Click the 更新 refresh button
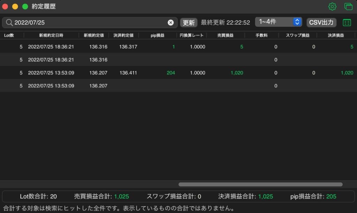This screenshot has width=357, height=213. pyautogui.click(x=189, y=23)
